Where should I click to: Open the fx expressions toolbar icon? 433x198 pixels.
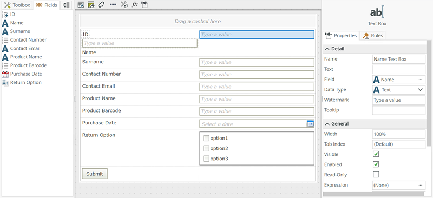[x=134, y=5]
